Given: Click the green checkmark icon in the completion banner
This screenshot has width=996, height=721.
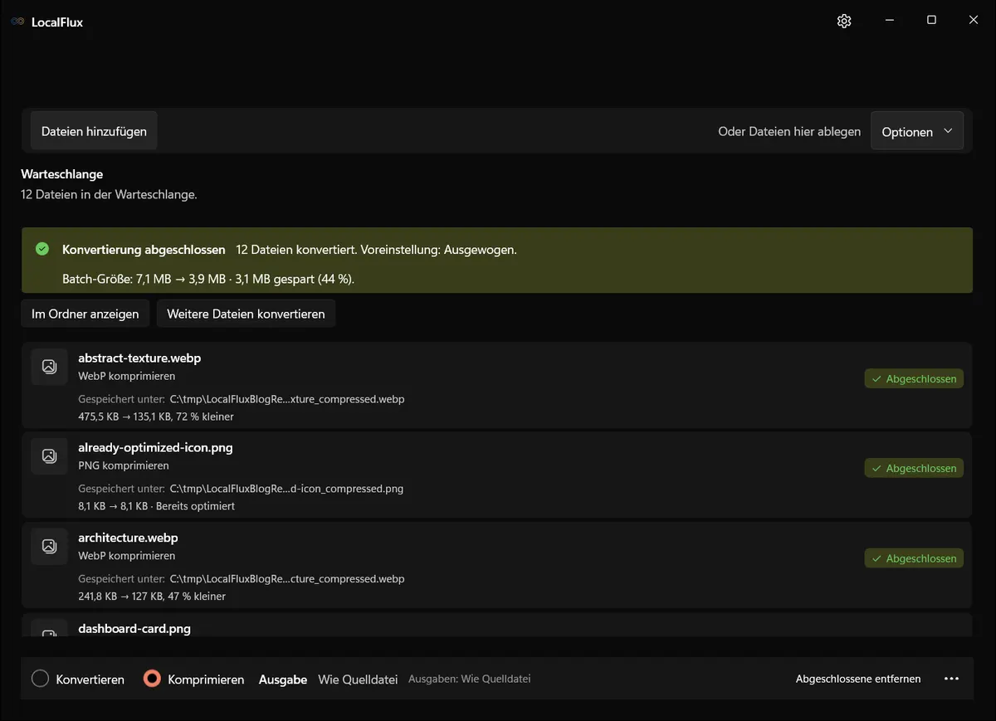Looking at the screenshot, I should tap(42, 249).
